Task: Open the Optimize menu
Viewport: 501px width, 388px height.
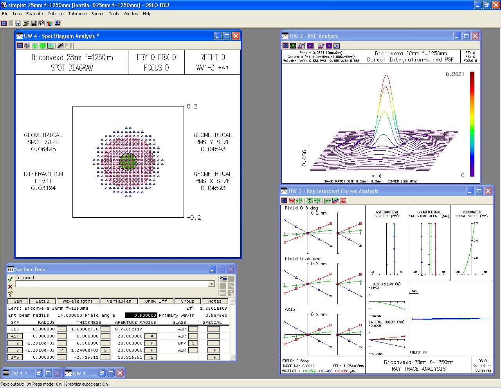Action: click(56, 14)
